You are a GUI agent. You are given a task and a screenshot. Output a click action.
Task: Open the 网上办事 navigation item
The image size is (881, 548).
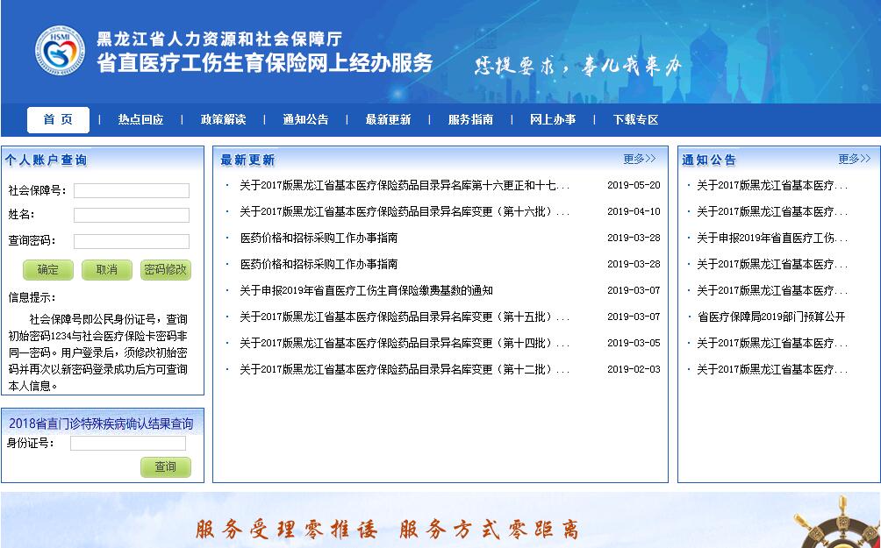coord(553,120)
